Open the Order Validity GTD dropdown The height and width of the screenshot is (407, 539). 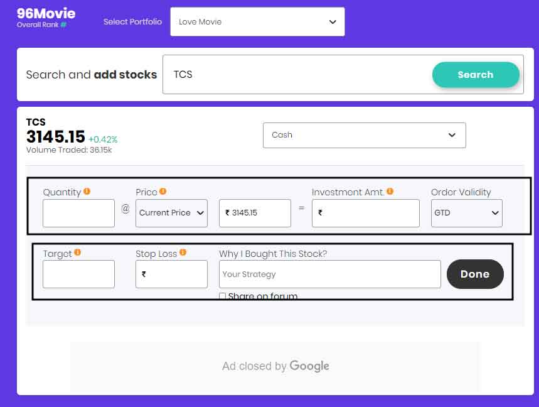point(466,213)
